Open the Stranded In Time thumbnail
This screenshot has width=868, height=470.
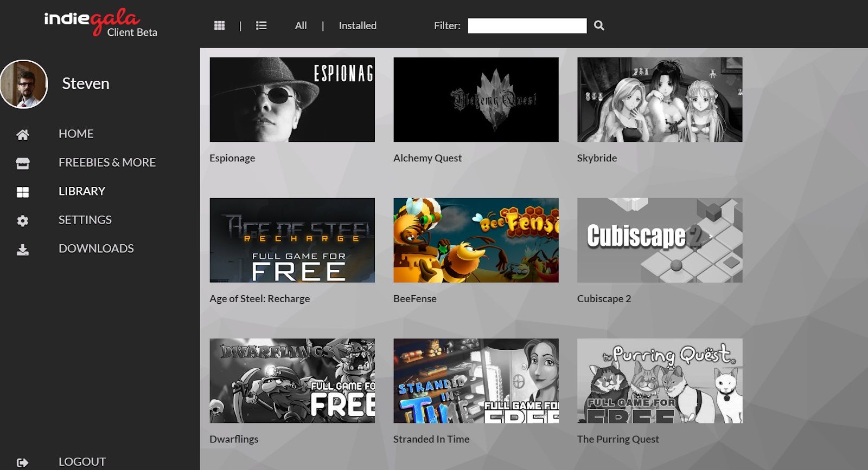point(476,381)
